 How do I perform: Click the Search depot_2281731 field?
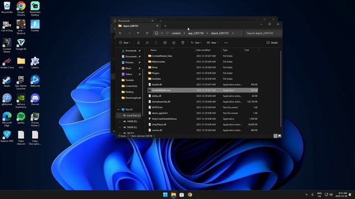263,33
